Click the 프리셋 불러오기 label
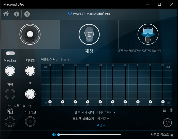Image resolution: width=178 pixels, height=139 pixels. click(84, 119)
